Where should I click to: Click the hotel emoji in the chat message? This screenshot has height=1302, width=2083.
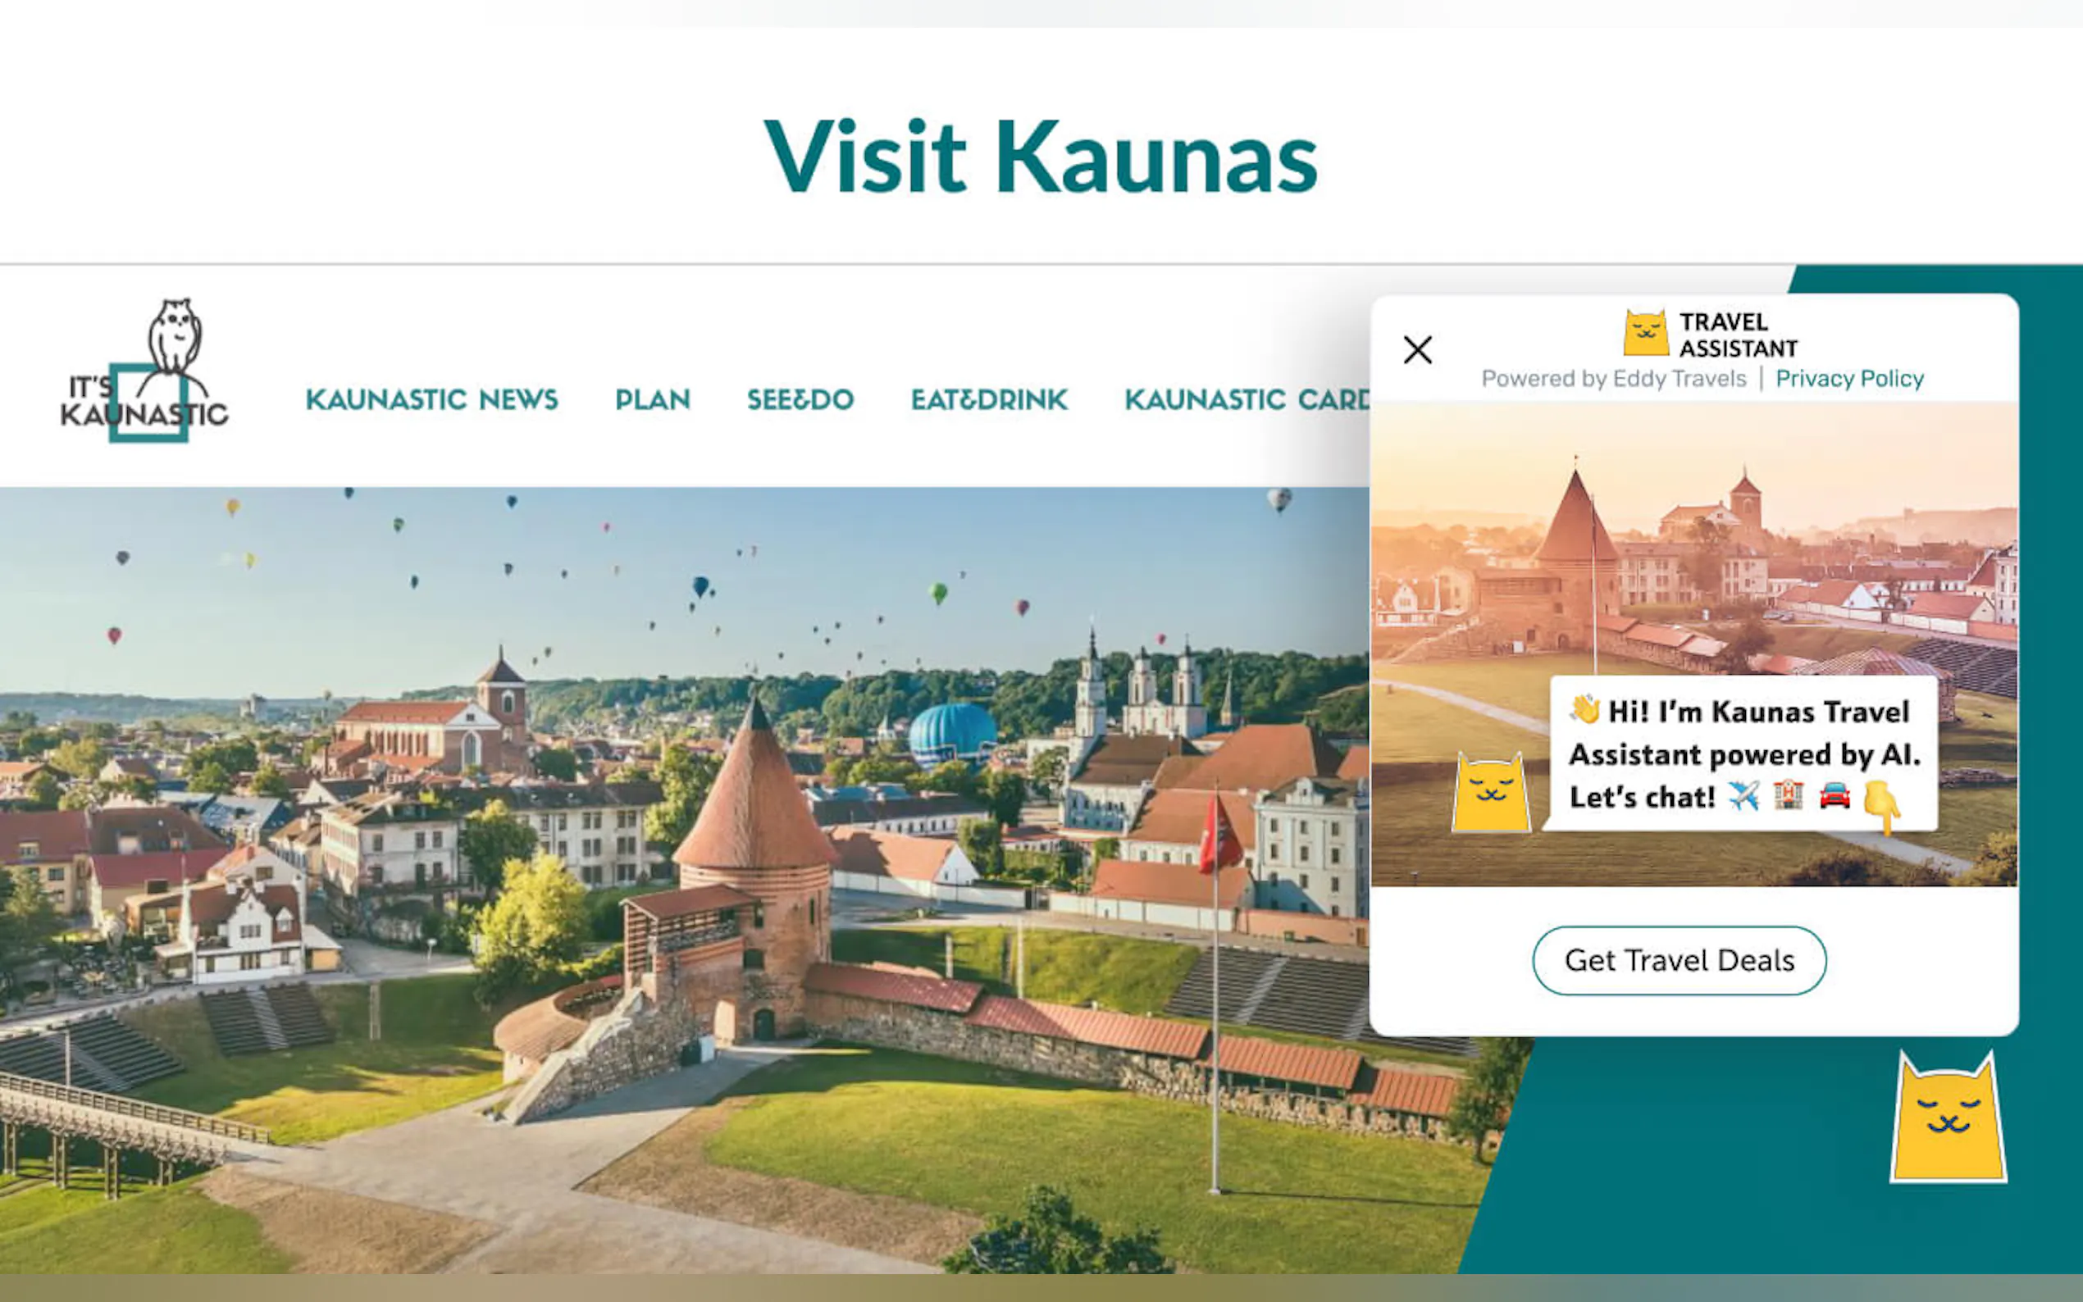tap(1789, 795)
